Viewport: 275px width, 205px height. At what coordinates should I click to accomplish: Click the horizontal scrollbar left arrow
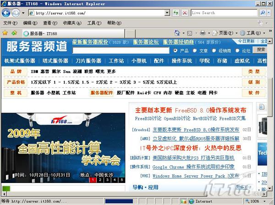(x=4, y=194)
